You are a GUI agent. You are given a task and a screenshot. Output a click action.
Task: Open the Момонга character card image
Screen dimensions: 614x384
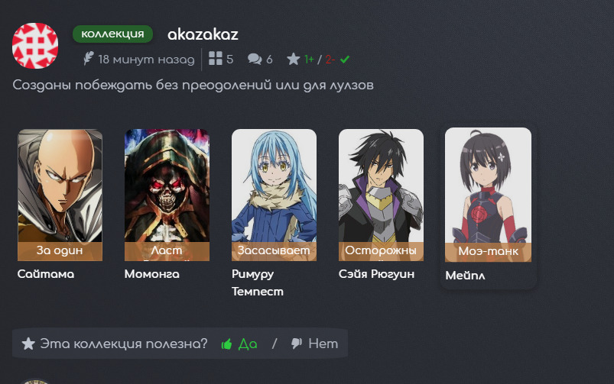167,195
